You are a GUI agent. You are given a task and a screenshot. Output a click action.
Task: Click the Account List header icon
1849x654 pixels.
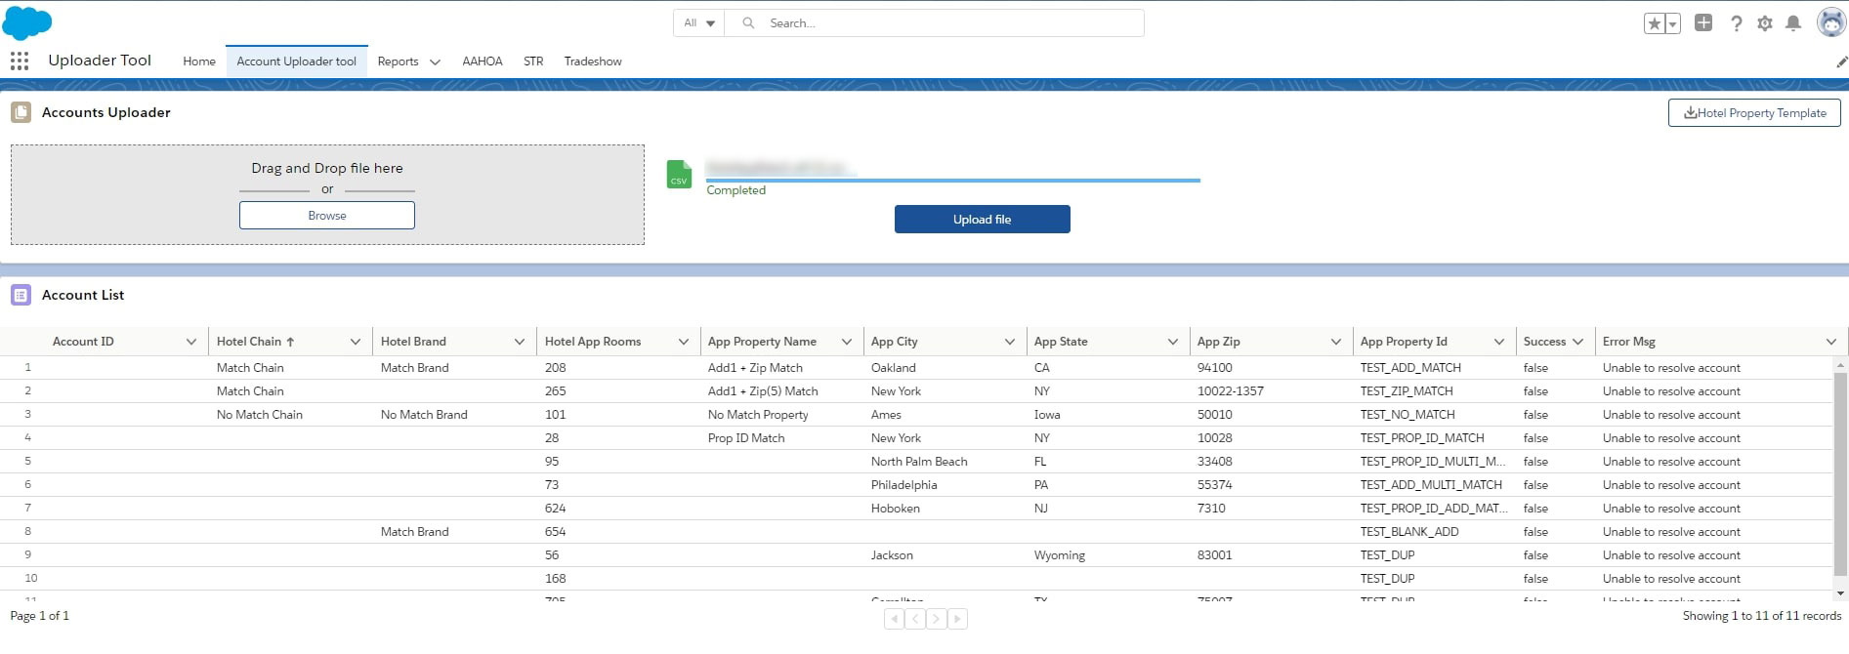coord(21,295)
